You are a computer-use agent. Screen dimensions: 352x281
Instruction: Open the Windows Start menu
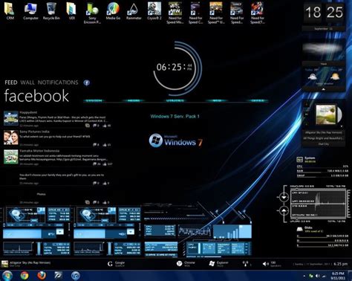7,275
